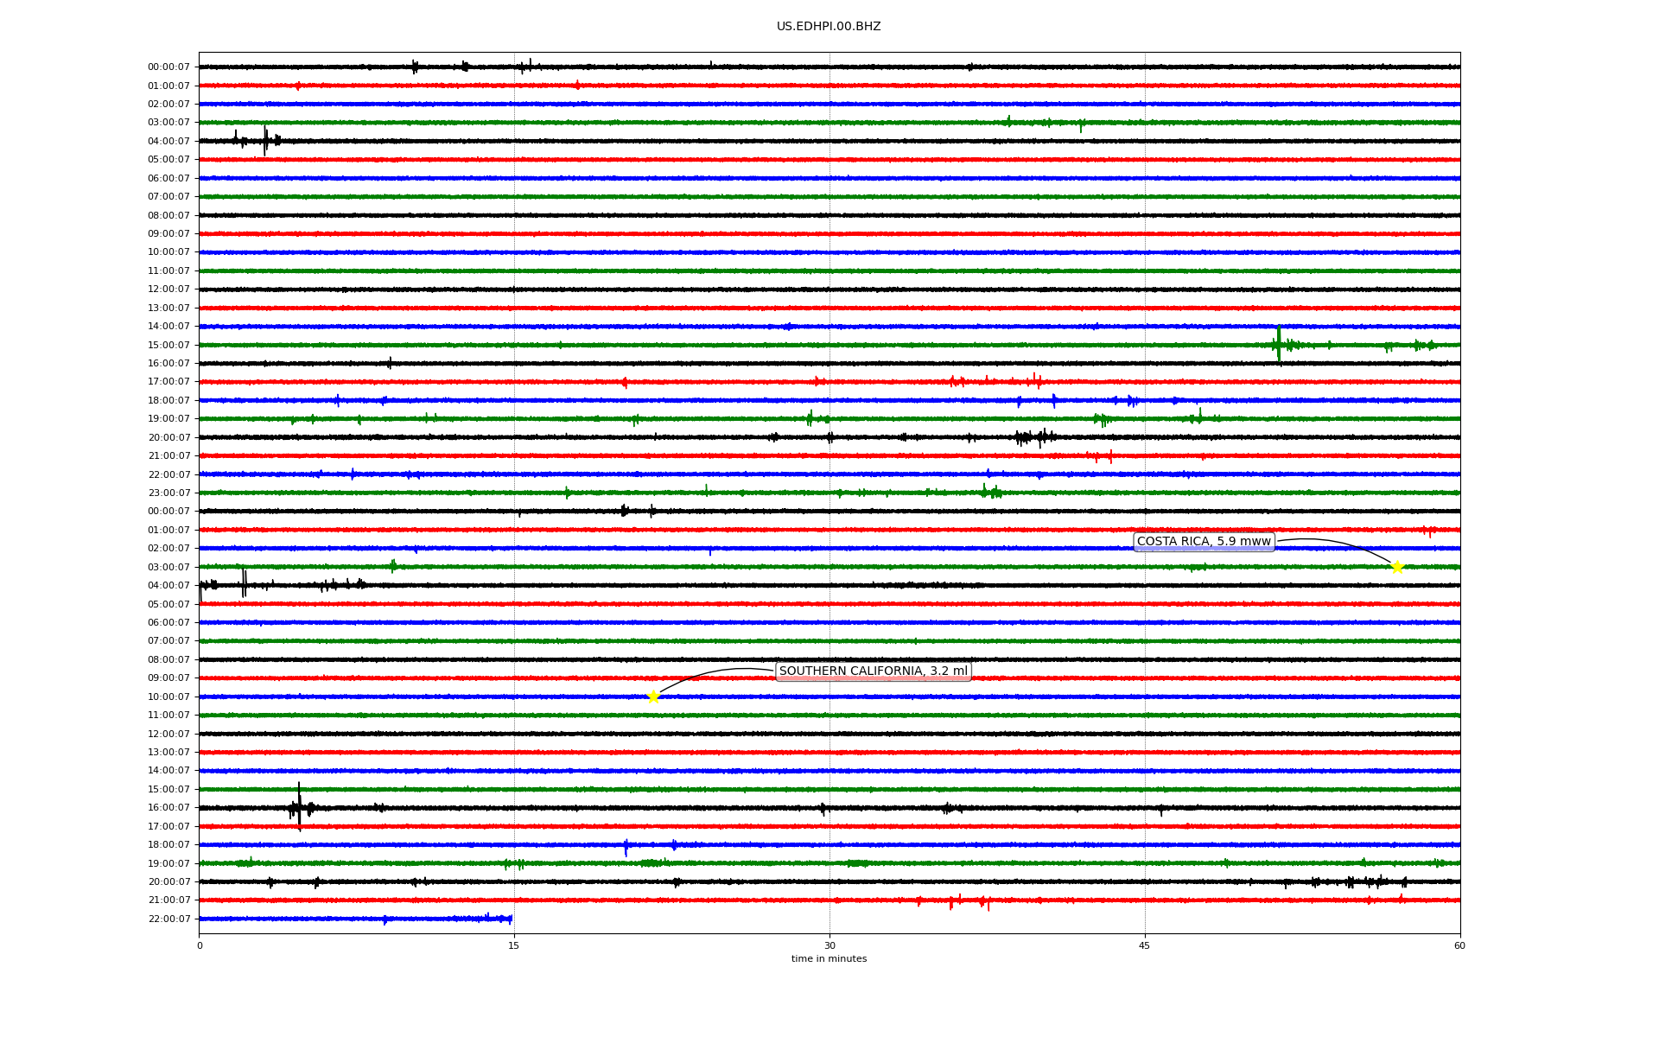Click the 45 tick on x-axis
Viewport: 1659px width, 1037px height.
pyautogui.click(x=1145, y=945)
